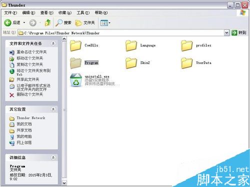This screenshot has height=187, width=250.
Task: Select the Skin2 folder icon
Action: click(131, 63)
